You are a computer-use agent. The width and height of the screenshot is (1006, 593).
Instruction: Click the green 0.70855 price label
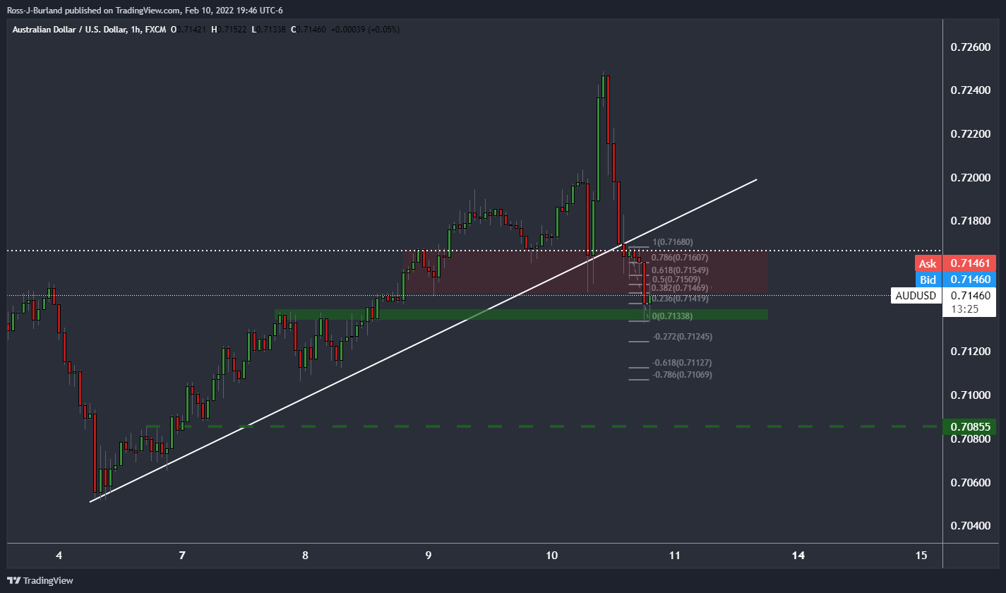coord(970,426)
